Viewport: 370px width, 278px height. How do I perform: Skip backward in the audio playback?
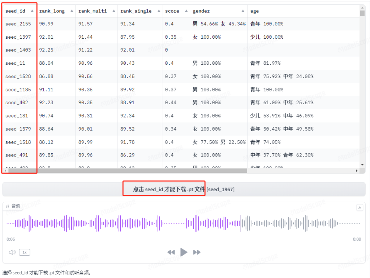click(171, 252)
